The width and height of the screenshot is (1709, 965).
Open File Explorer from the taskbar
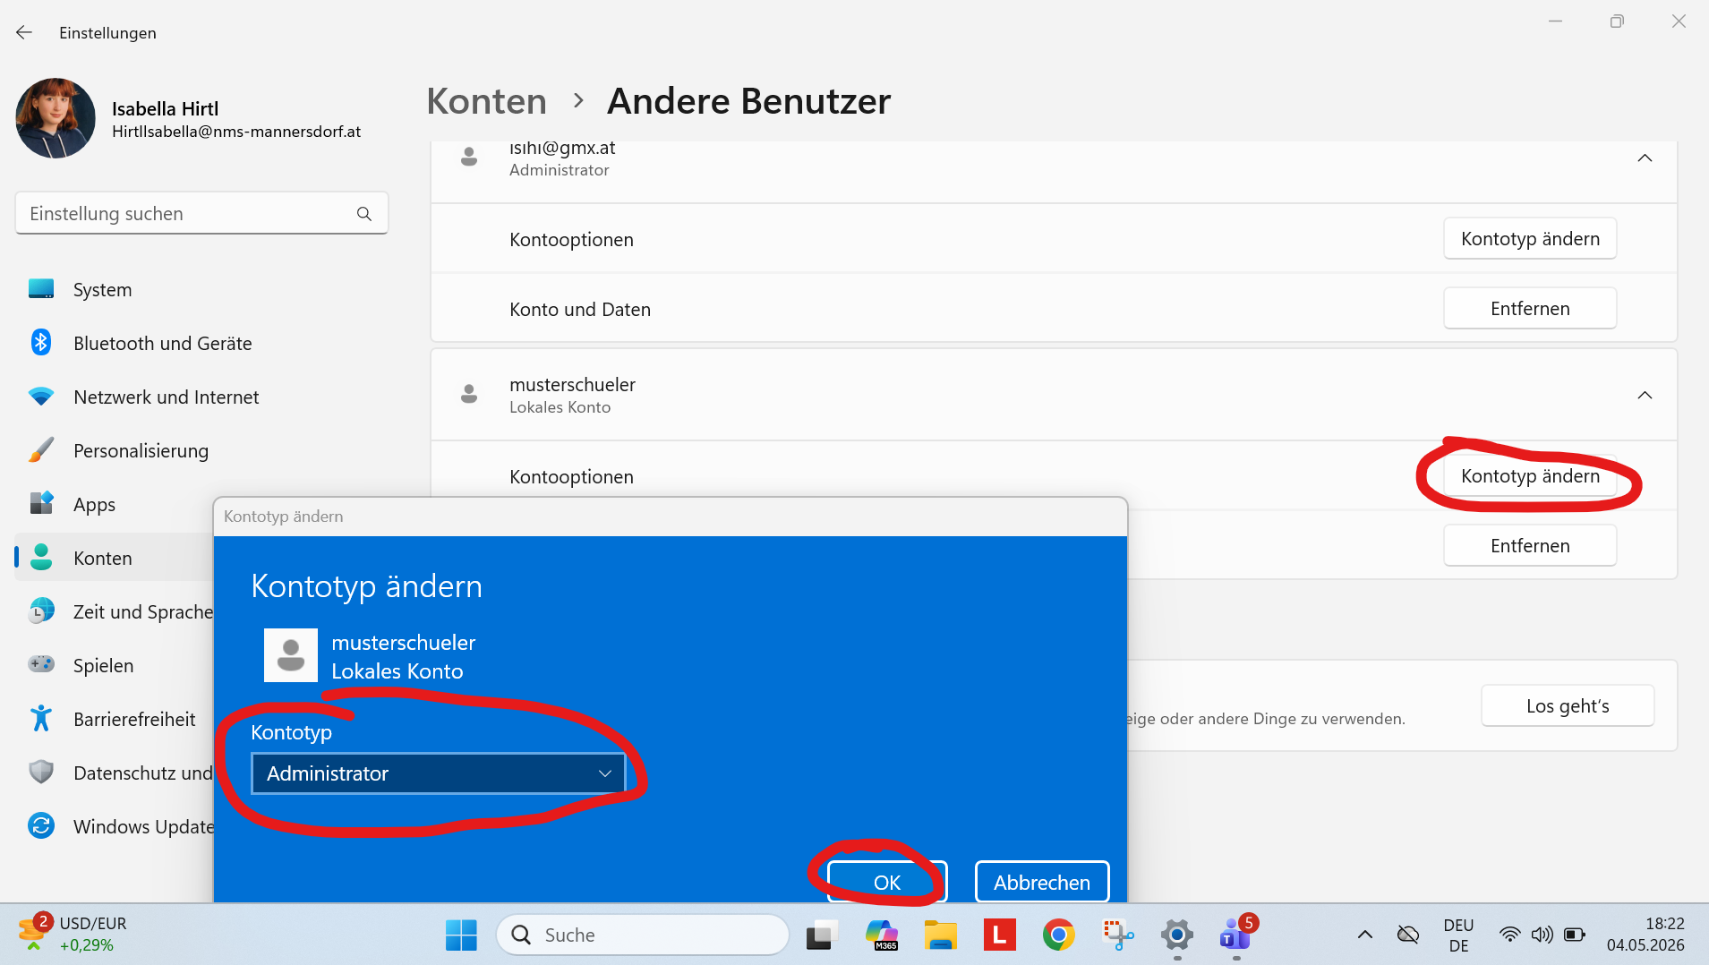pyautogui.click(x=941, y=935)
